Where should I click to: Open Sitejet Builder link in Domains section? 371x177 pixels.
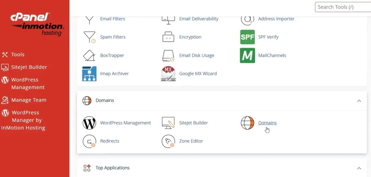[193, 123]
